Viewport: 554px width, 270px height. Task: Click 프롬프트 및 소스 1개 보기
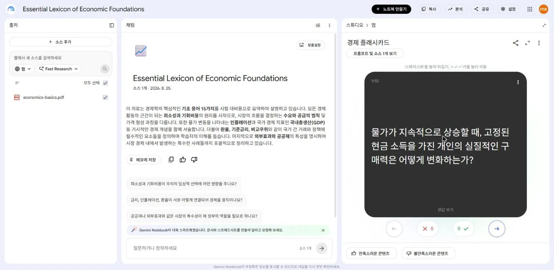click(375, 54)
